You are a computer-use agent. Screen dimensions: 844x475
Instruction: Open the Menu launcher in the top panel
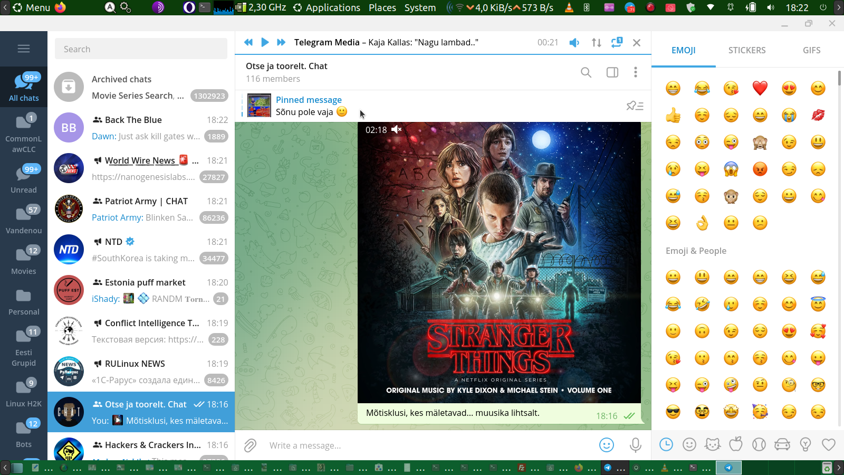[x=32, y=7]
